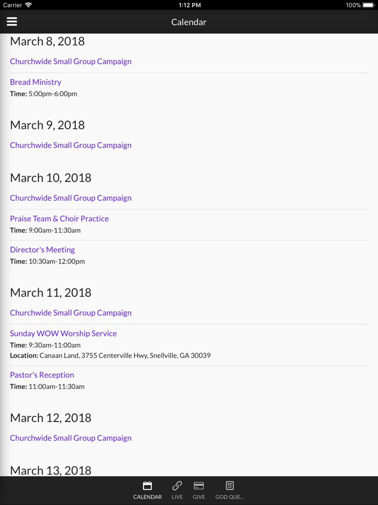The image size is (378, 505).
Task: Tap the battery indicator icon
Action: pos(369,5)
